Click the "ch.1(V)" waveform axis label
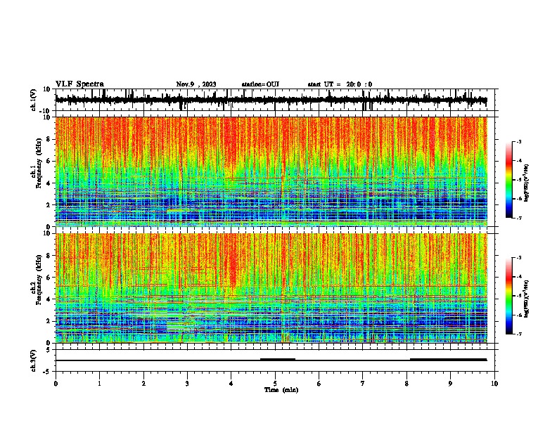 [x=34, y=100]
